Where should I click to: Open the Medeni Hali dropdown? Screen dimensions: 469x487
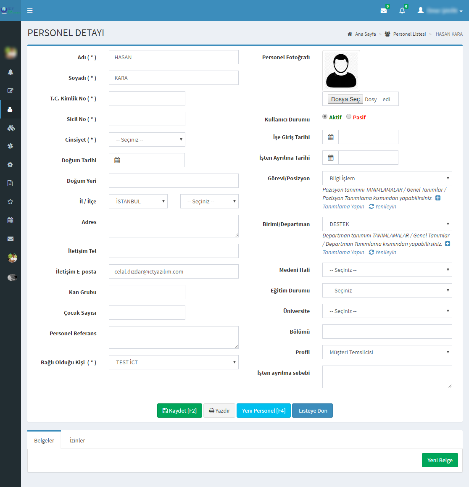tap(387, 270)
